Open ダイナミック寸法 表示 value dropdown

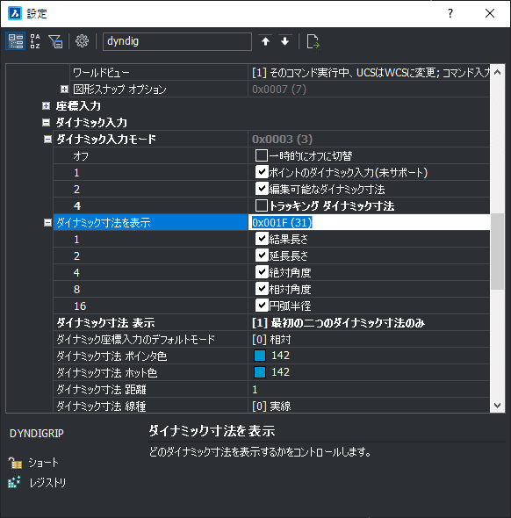click(369, 323)
